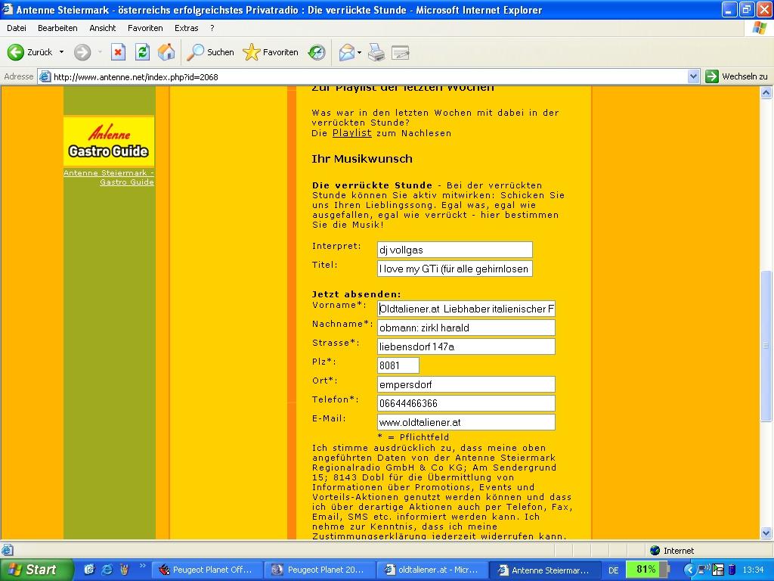
Task: Go to the Home page icon
Action: [x=166, y=52]
